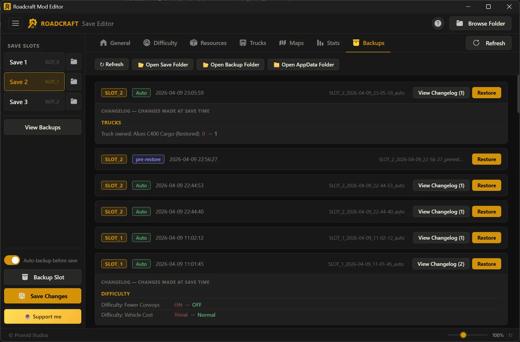
Task: Click Truck owned: Alces C400 Cargo entry
Action: click(x=159, y=134)
